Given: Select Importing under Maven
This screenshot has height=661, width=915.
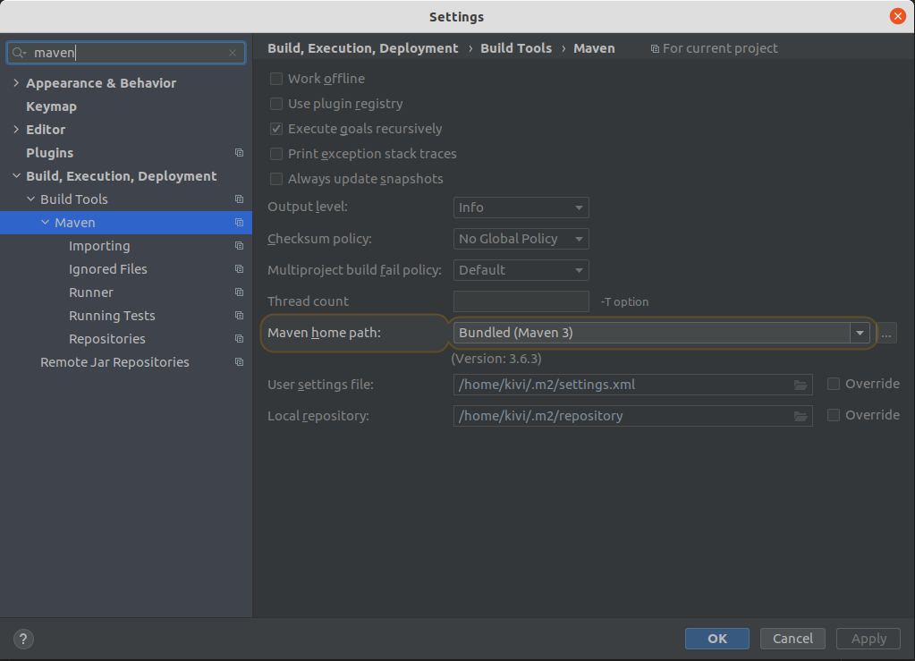Looking at the screenshot, I should tap(99, 246).
